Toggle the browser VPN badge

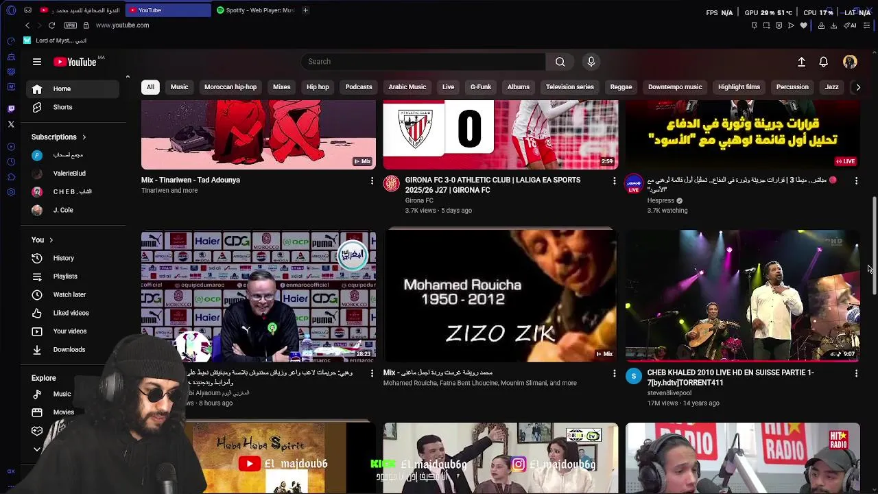(70, 25)
